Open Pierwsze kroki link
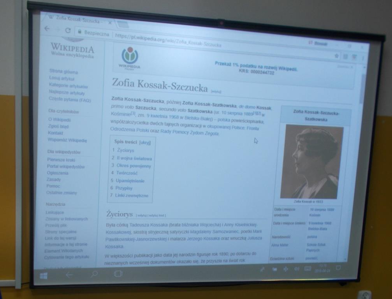 tap(61, 160)
